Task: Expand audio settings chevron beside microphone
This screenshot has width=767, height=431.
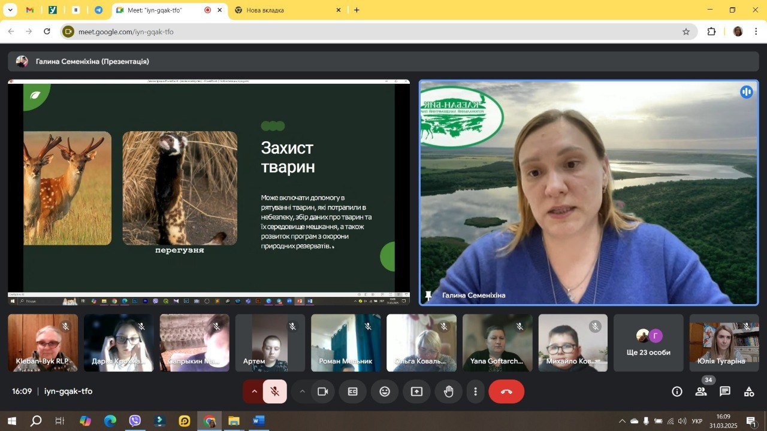Action: pos(253,391)
